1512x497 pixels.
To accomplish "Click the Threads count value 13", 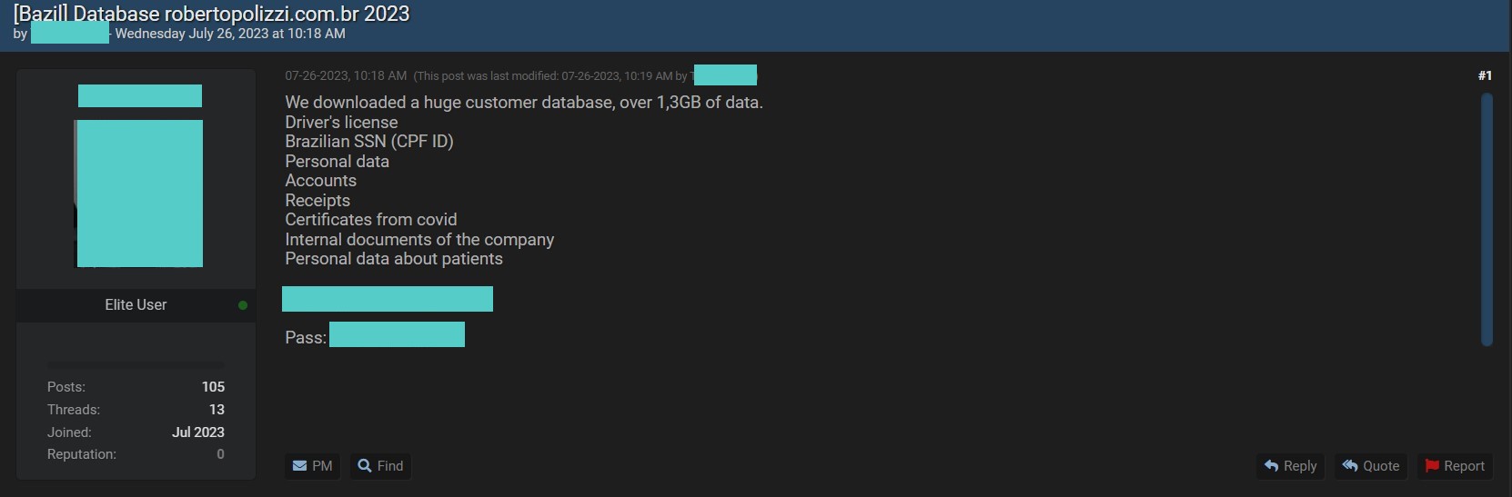I will click(217, 410).
